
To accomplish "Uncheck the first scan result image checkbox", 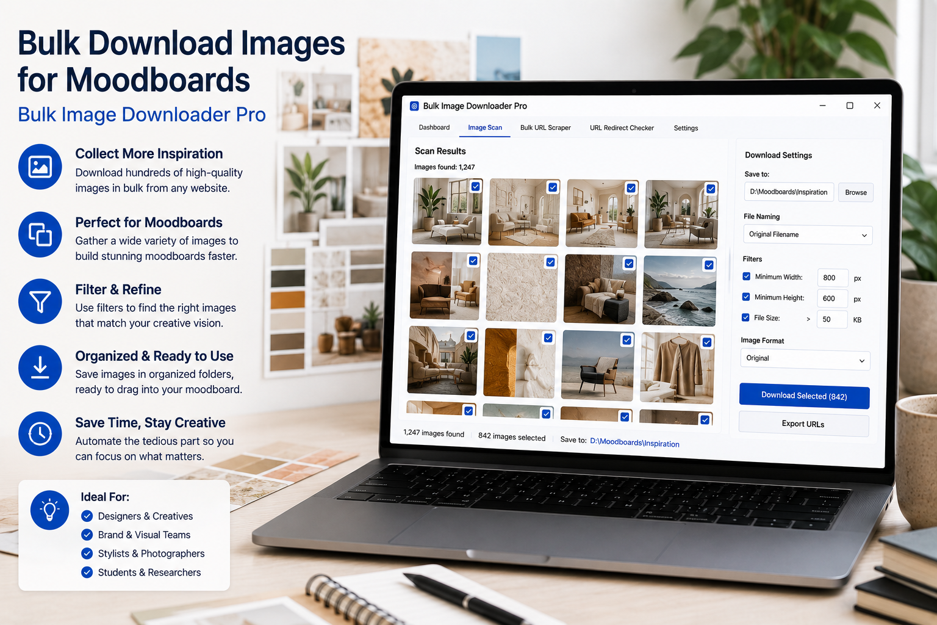I will [476, 187].
